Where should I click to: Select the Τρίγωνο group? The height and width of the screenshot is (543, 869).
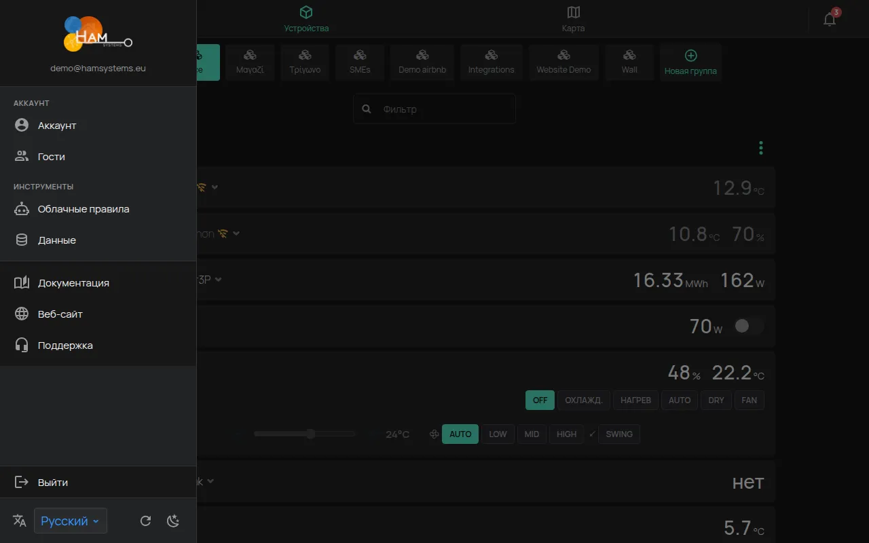(x=305, y=62)
